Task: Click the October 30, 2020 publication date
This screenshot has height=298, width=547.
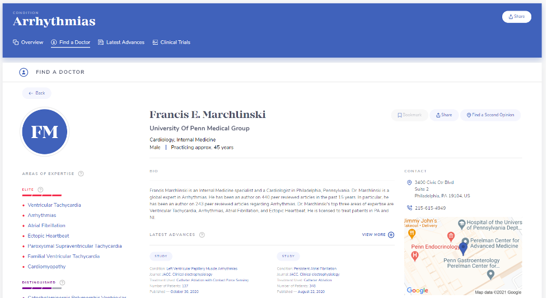Action: tap(184, 292)
